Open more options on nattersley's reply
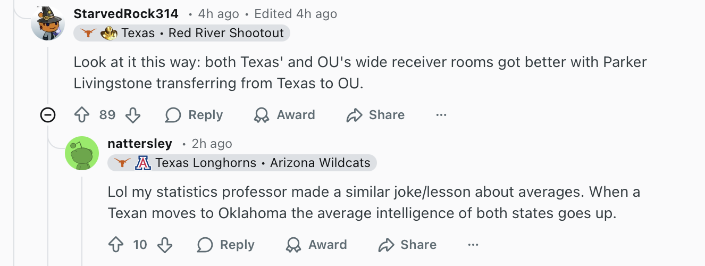705x266 pixels. pos(473,245)
